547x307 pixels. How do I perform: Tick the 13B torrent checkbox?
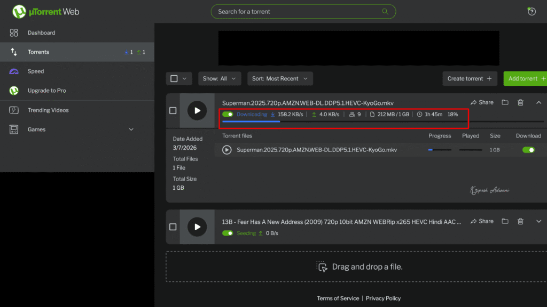(x=173, y=227)
